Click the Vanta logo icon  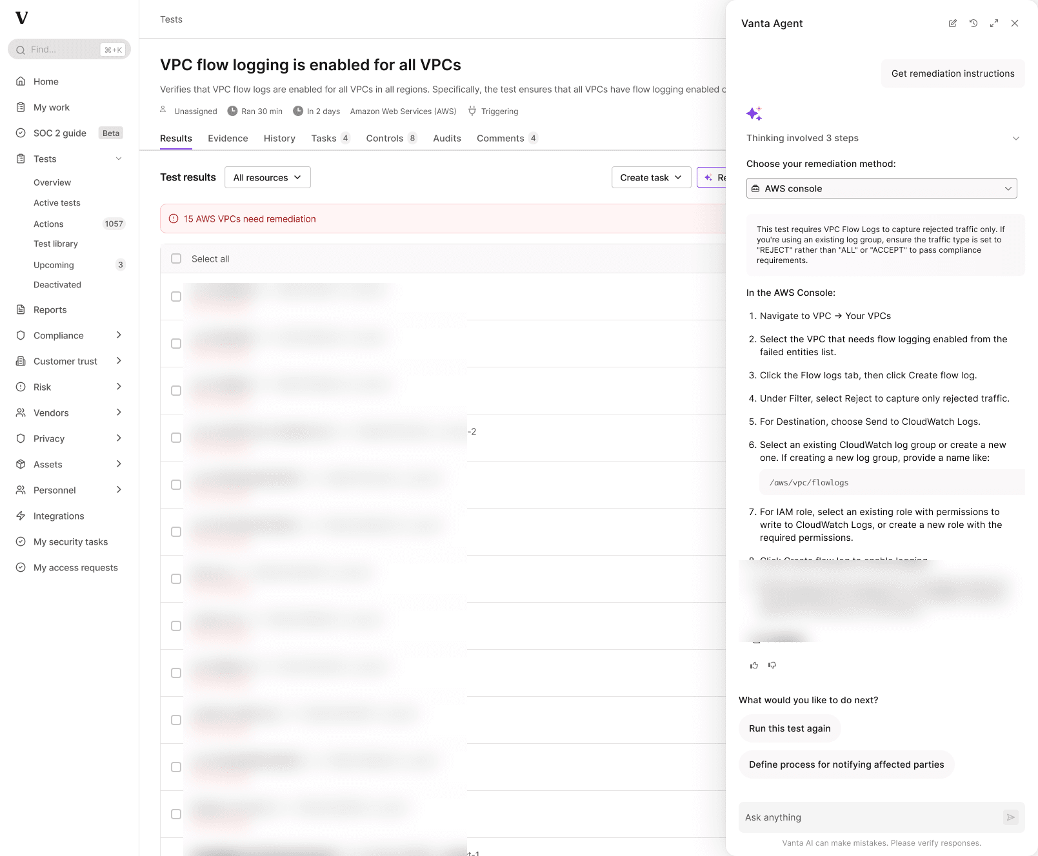[x=22, y=18]
